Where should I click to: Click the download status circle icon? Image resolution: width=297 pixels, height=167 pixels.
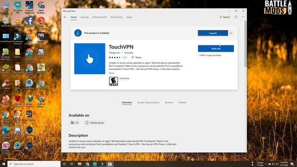click(78, 33)
